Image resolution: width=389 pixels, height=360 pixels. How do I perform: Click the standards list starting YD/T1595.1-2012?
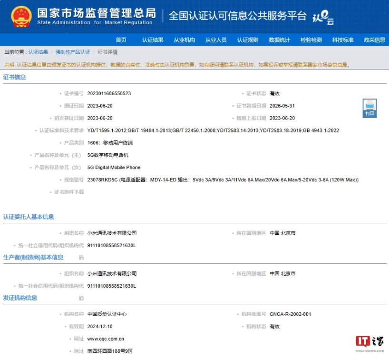coord(213,130)
